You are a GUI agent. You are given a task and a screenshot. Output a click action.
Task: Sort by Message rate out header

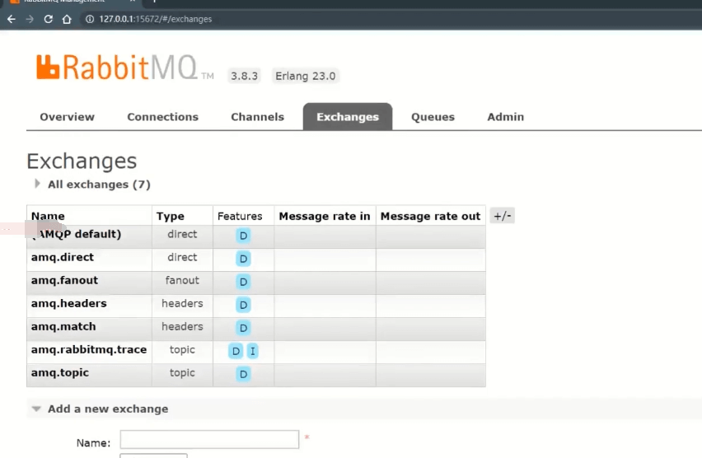tap(430, 217)
